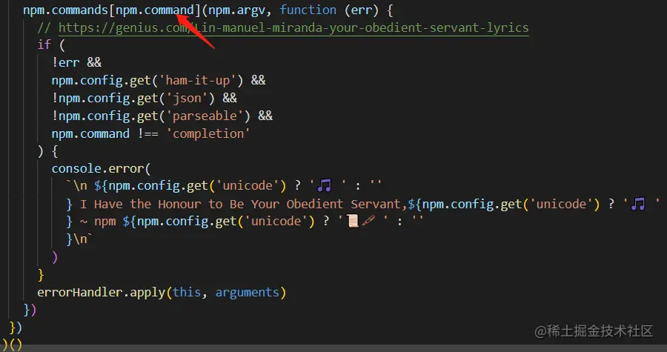667x352 pixels.
Task: Click the 'parseable' string literal
Action: tap(205, 116)
